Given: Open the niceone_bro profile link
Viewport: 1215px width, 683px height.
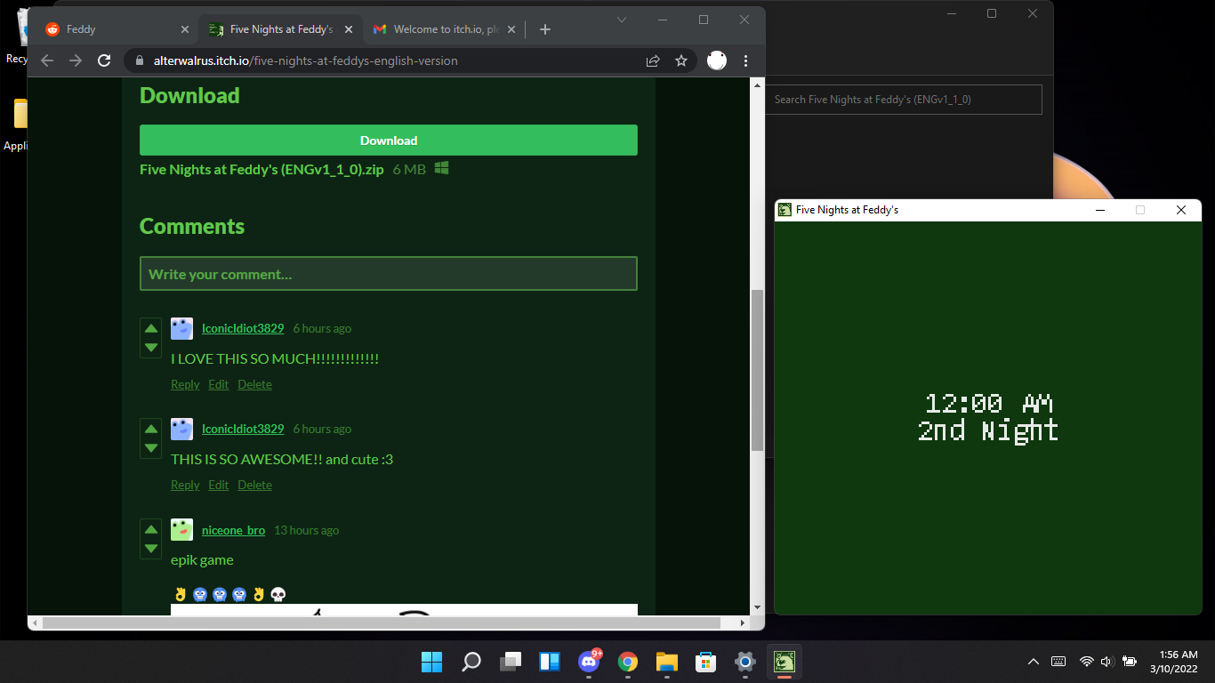Looking at the screenshot, I should (x=233, y=530).
